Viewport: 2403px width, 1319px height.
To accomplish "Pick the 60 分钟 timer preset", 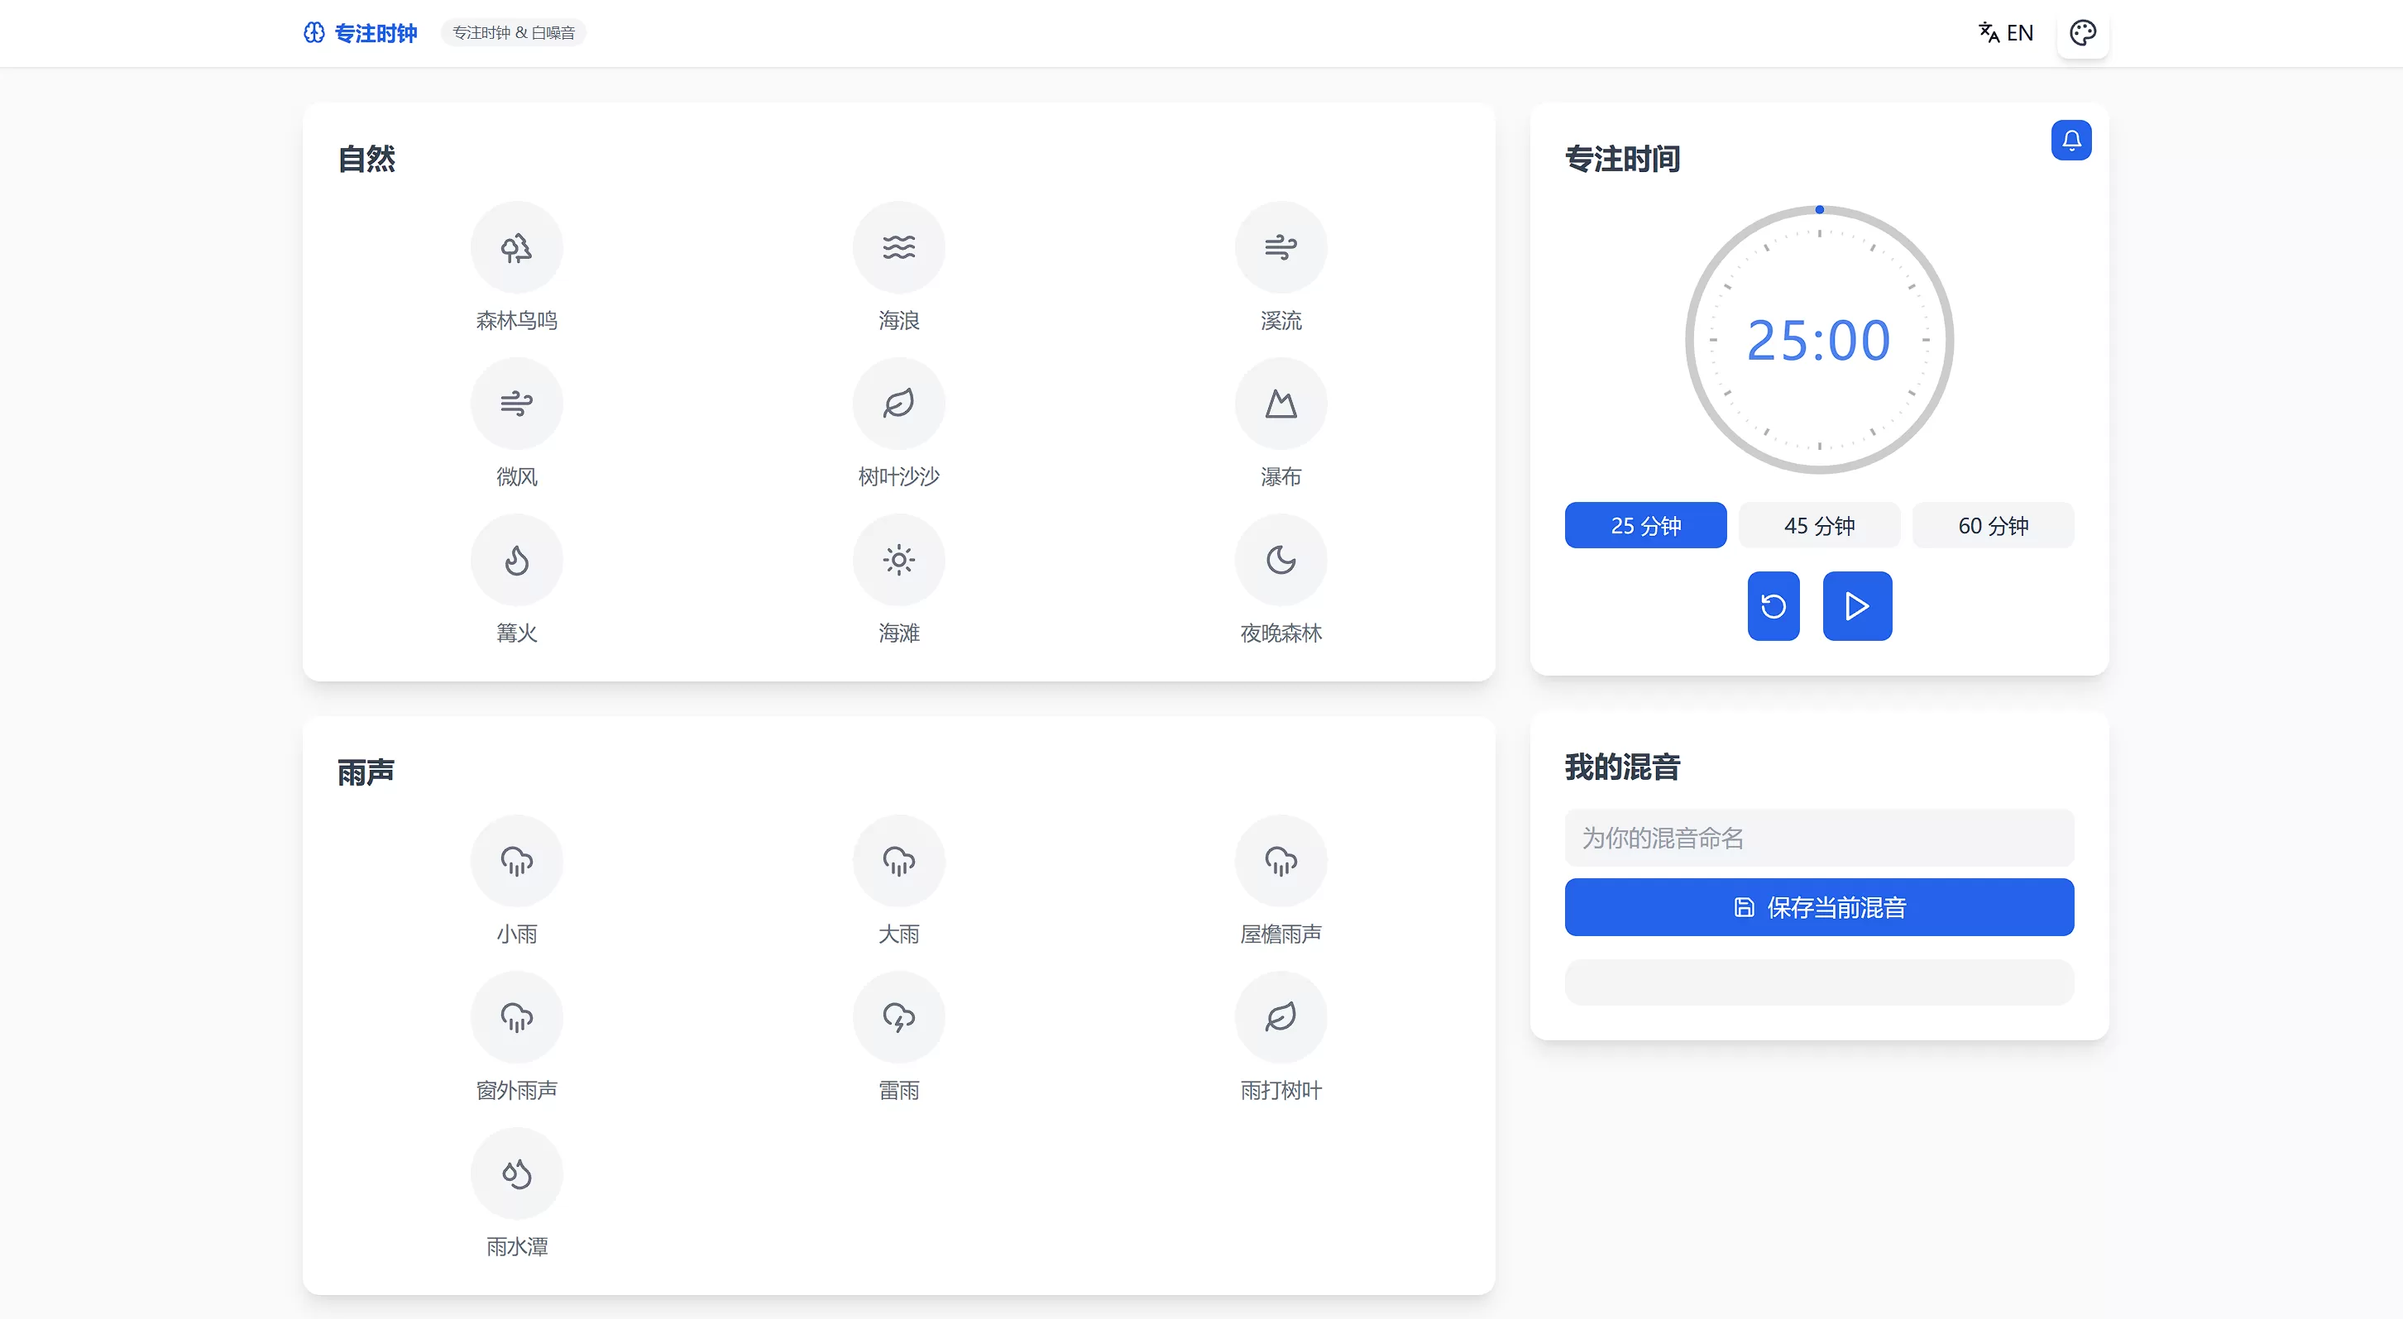I will (1992, 525).
